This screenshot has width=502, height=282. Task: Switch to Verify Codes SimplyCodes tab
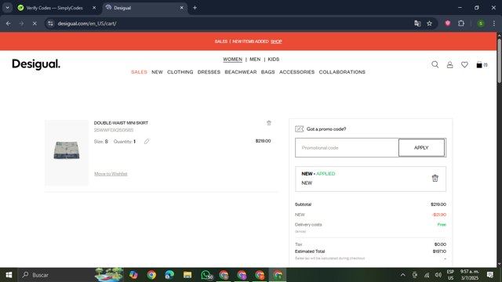pyautogui.click(x=54, y=8)
